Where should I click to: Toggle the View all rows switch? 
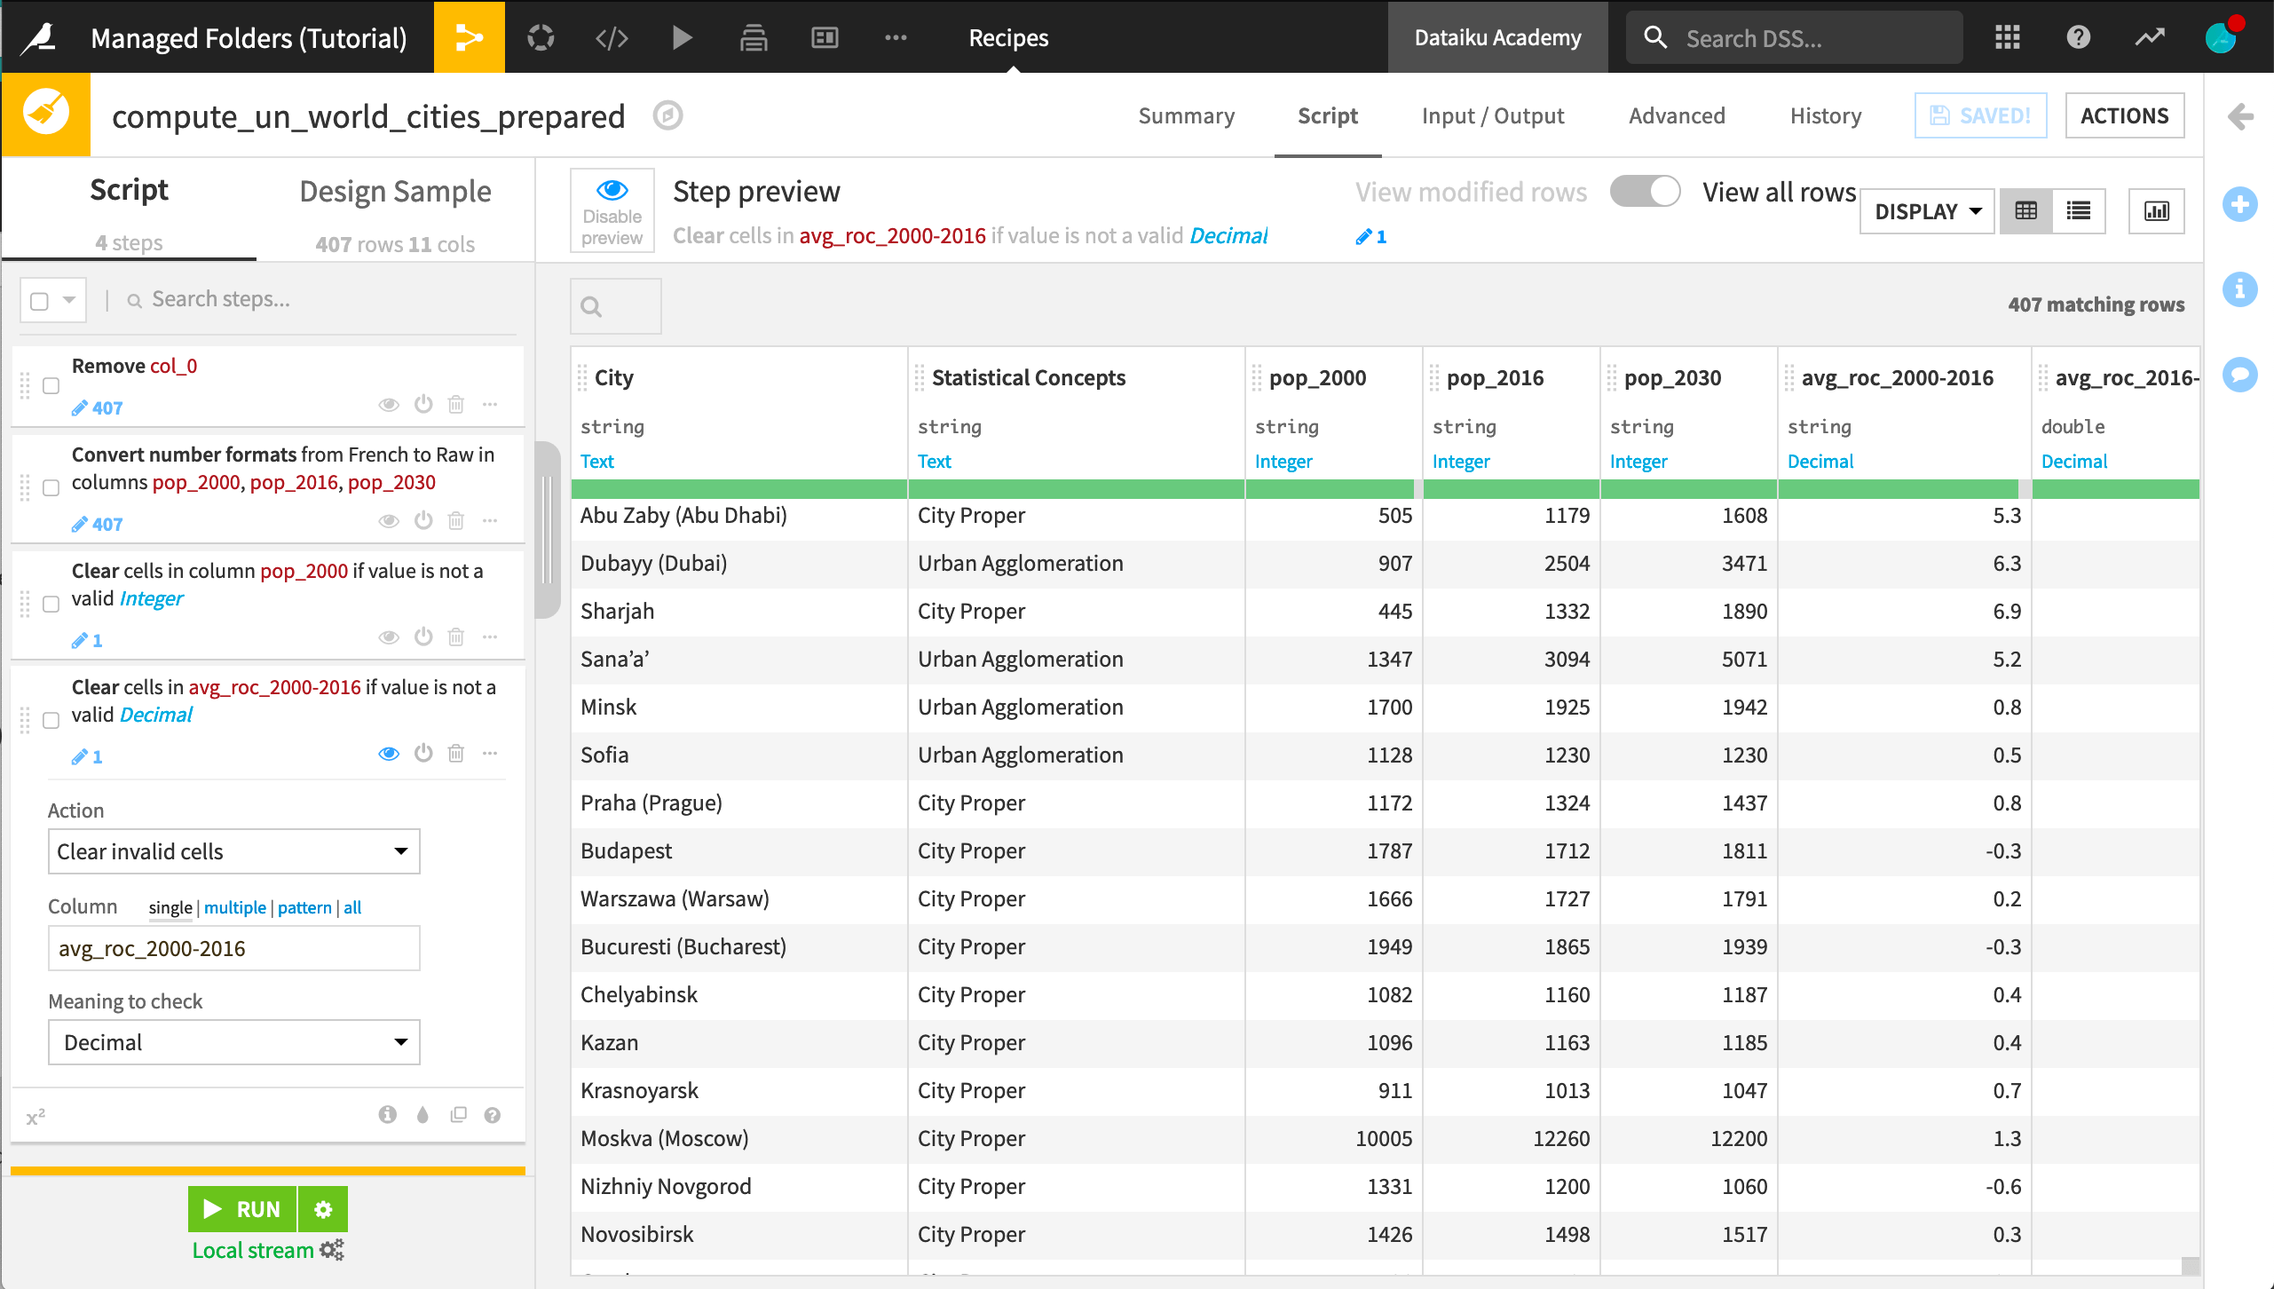click(1645, 191)
